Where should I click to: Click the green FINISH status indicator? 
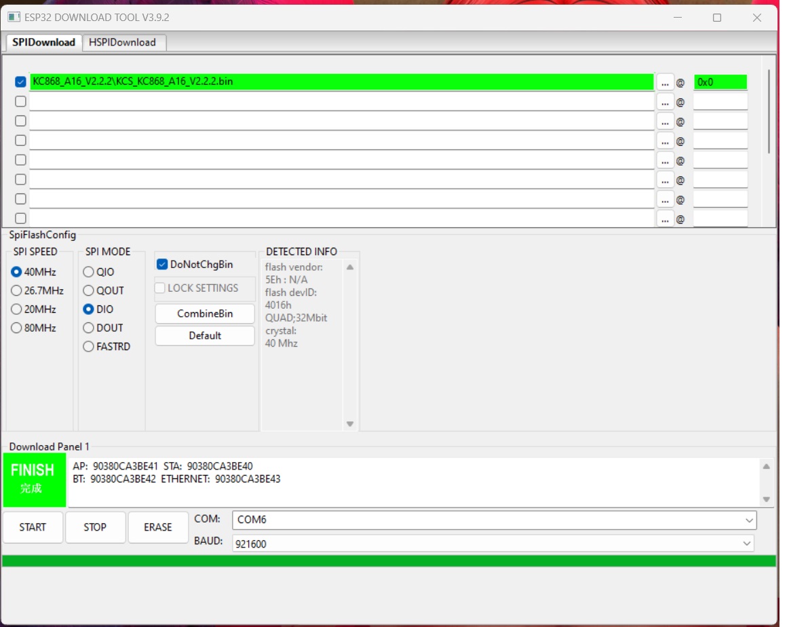coord(34,479)
